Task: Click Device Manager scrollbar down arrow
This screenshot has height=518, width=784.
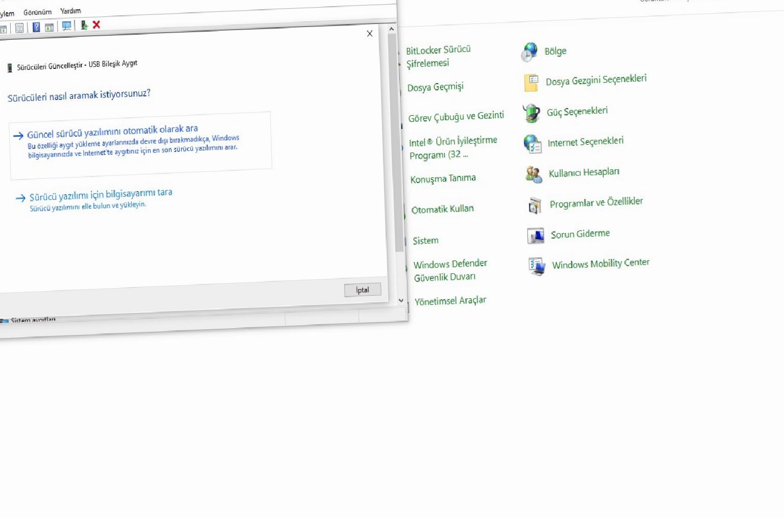Action: pos(401,300)
